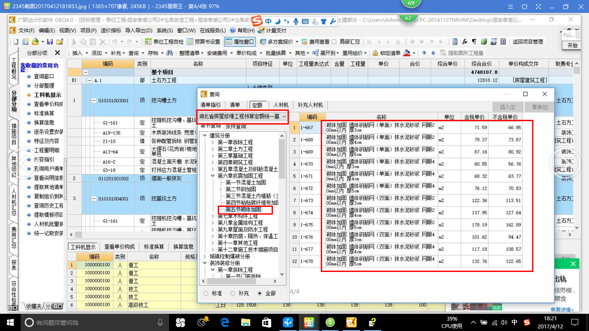Open the 导入导出(D) menu
This screenshot has width=589, height=331.
[x=139, y=31]
